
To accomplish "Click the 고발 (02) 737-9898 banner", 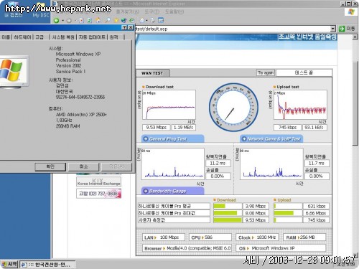I will (98, 194).
